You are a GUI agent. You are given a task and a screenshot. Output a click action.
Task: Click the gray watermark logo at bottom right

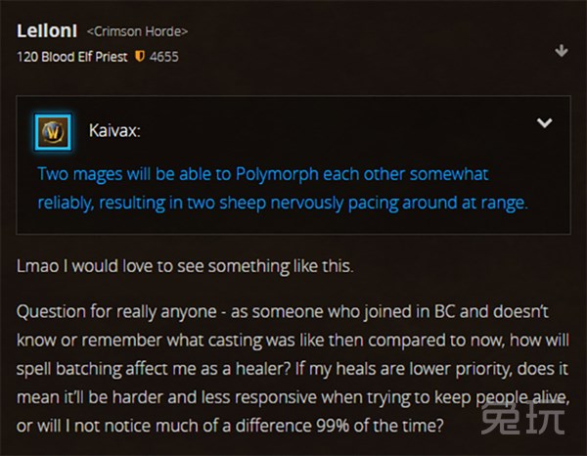click(522, 417)
